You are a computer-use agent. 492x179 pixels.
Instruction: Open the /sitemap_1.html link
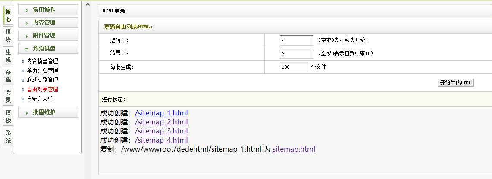pyautogui.click(x=161, y=113)
